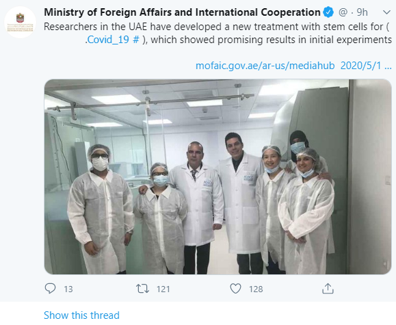Click the @ handle next to the badge
The height and width of the screenshot is (325, 396).
click(343, 12)
